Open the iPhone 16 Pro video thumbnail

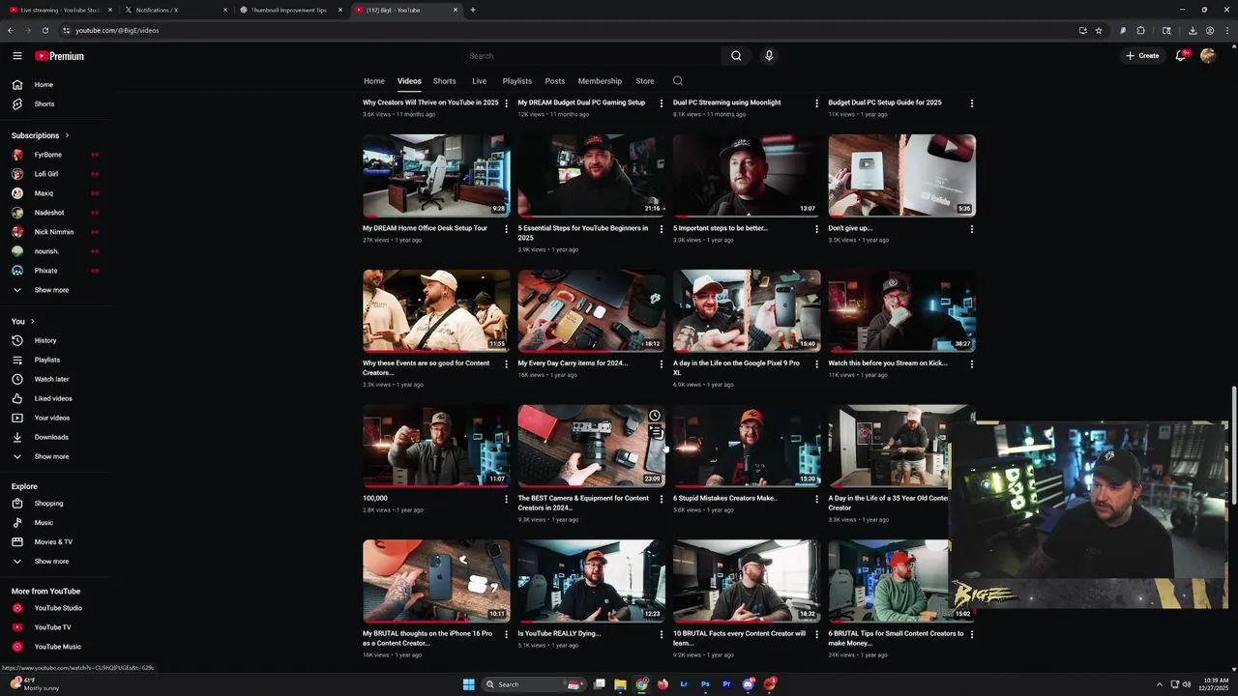[x=436, y=581]
